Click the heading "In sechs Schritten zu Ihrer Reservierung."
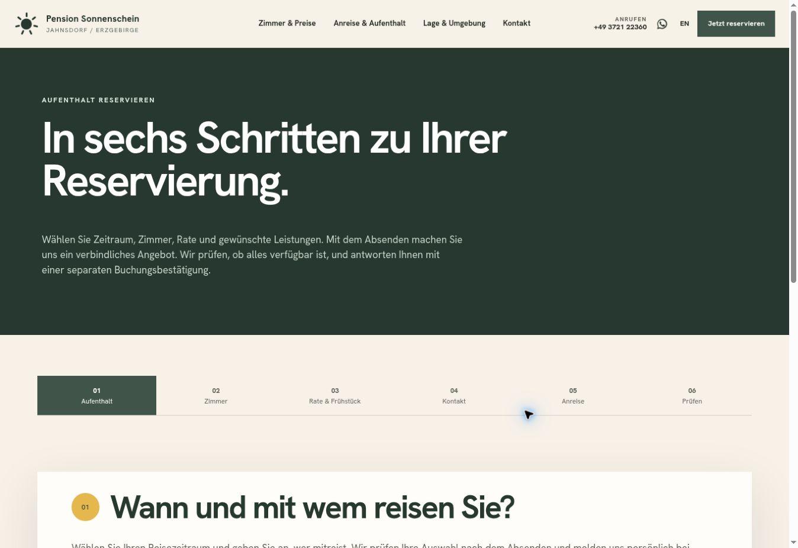This screenshot has width=798, height=548. 274,160
